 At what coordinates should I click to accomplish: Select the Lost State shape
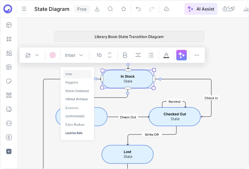coord(128,154)
